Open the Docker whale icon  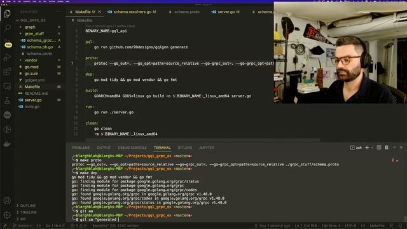tap(7, 144)
